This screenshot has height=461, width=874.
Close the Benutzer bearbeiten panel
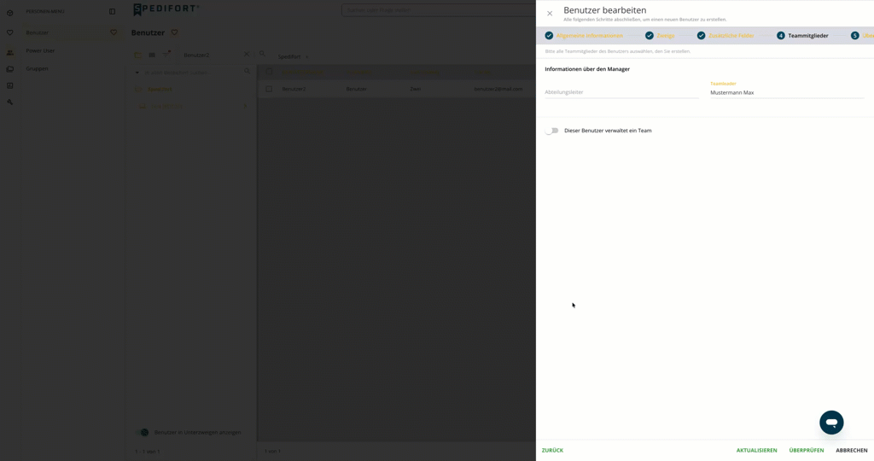point(550,14)
